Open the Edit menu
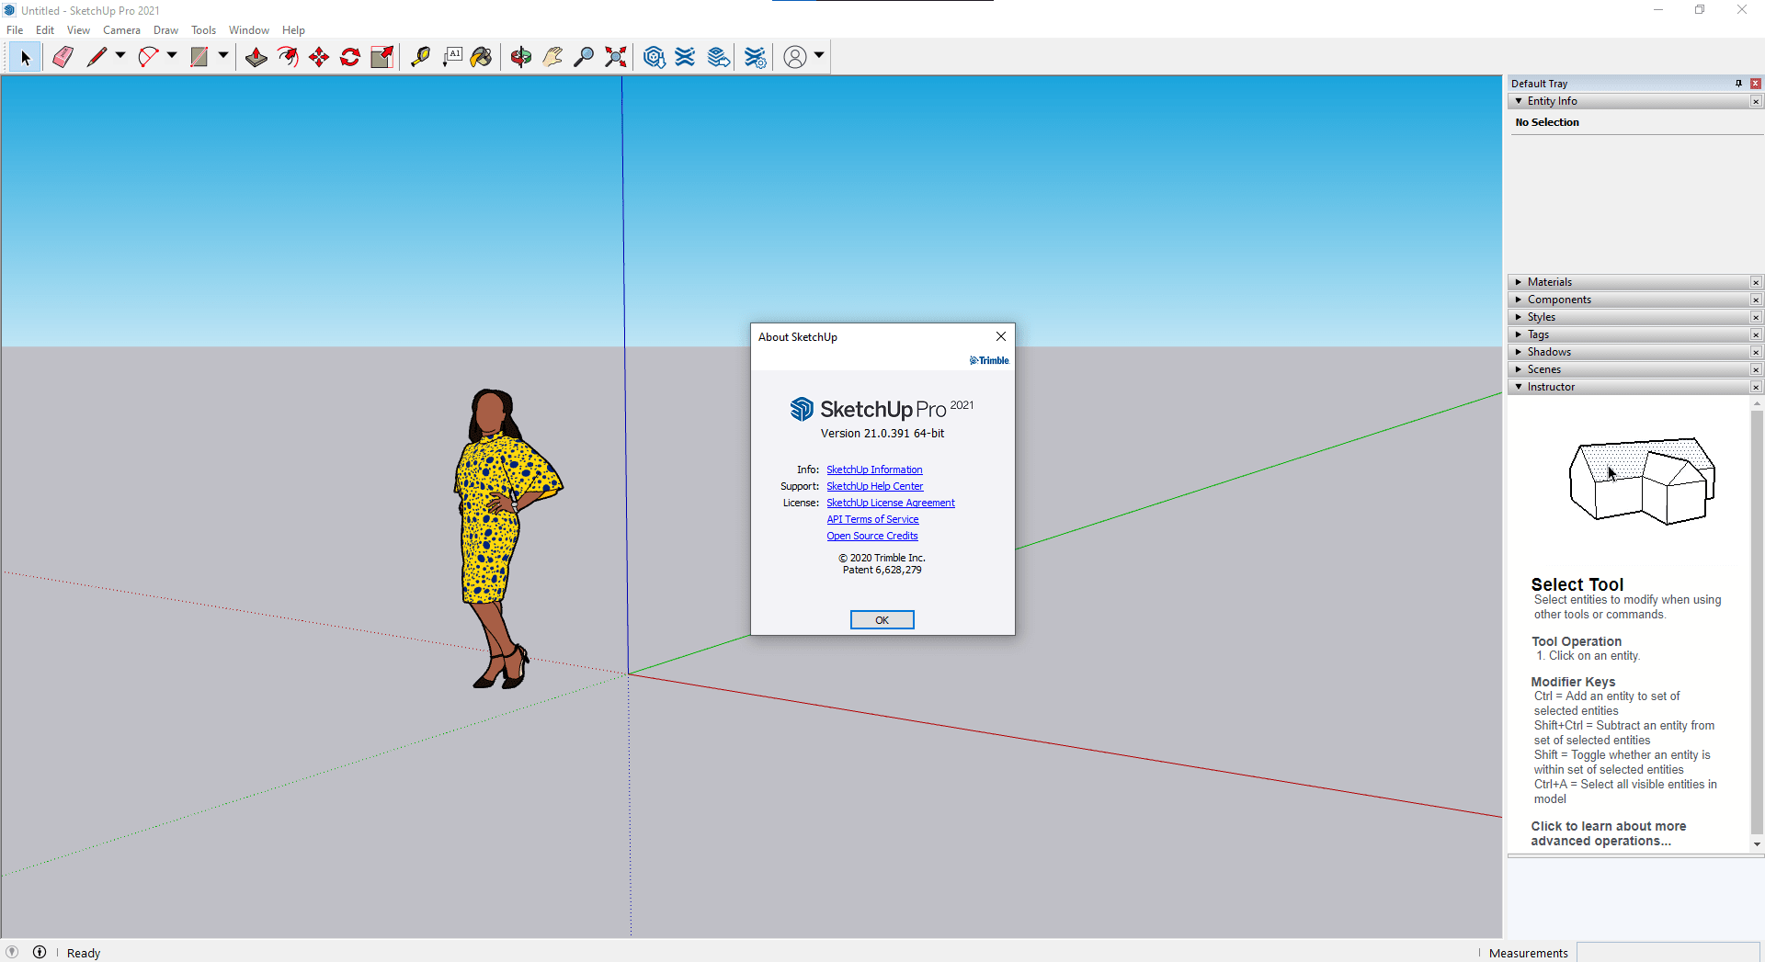Image resolution: width=1765 pixels, height=962 pixels. [45, 30]
